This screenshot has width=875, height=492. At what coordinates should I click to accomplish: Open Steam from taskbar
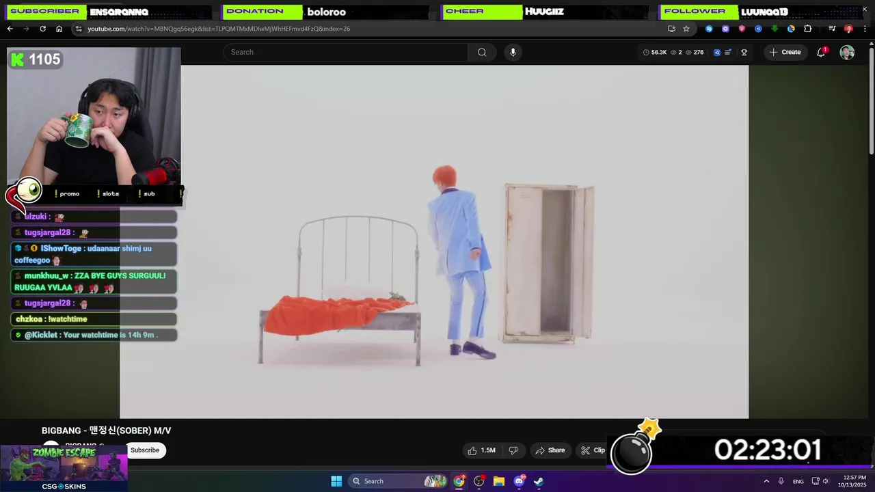coord(539,481)
